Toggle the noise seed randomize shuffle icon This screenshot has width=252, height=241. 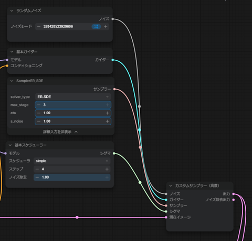click(x=96, y=27)
